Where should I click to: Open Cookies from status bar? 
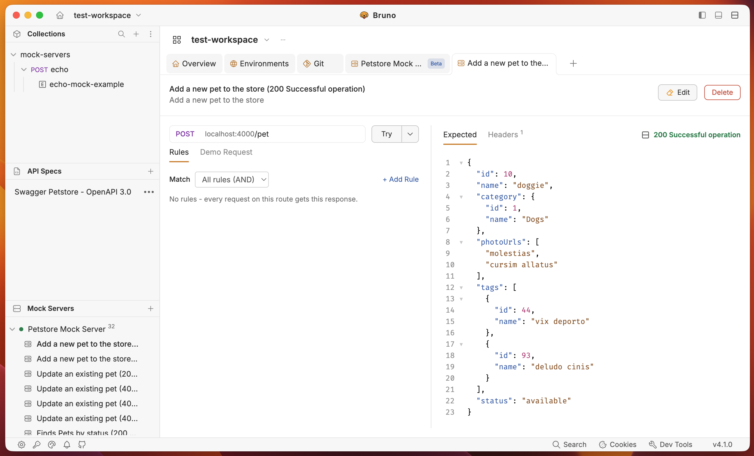pyautogui.click(x=618, y=445)
